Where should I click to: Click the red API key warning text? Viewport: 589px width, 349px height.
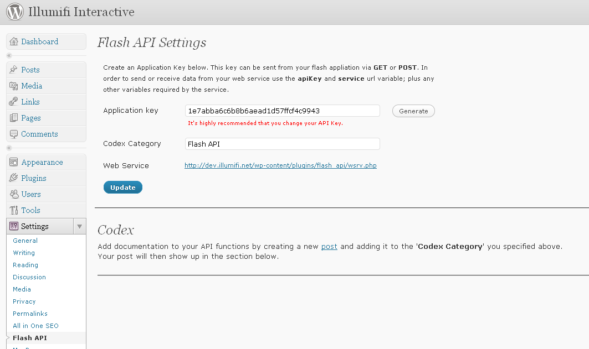tap(265, 123)
